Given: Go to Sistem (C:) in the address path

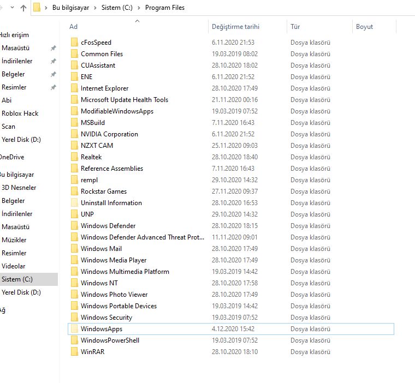Looking at the screenshot, I should click(117, 8).
